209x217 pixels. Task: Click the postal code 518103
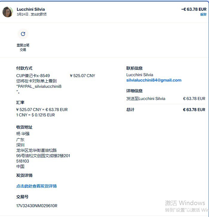(x=23, y=161)
